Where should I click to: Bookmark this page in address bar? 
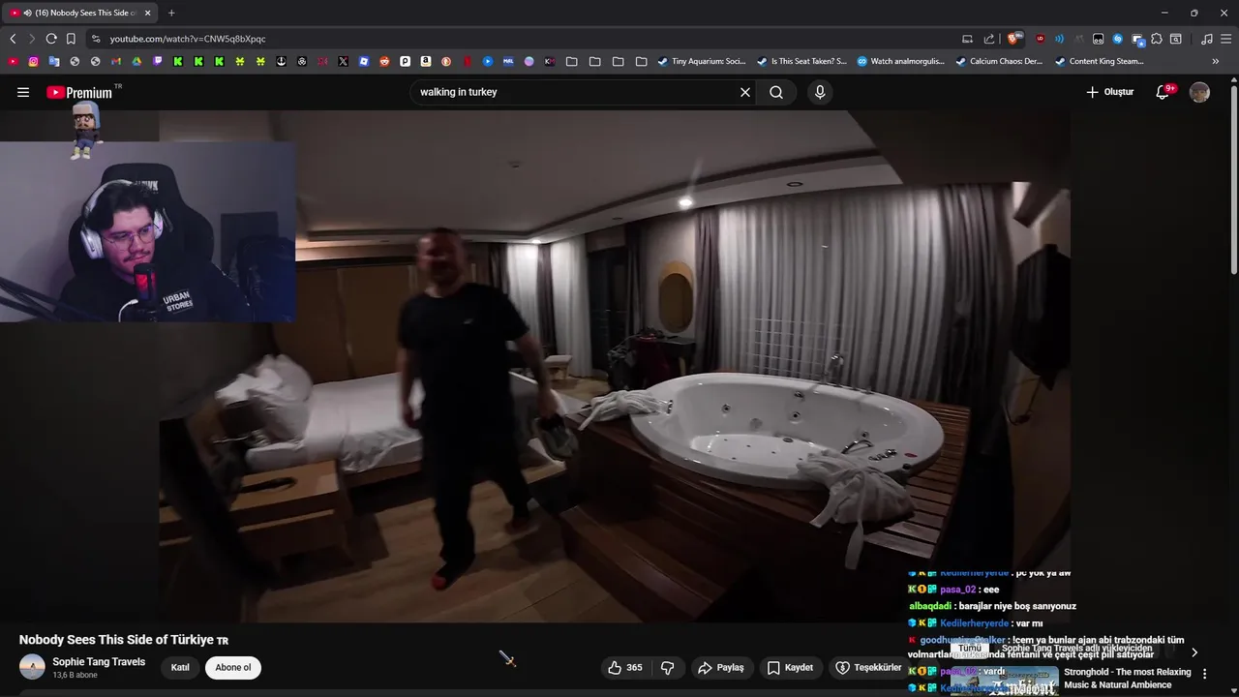point(71,39)
